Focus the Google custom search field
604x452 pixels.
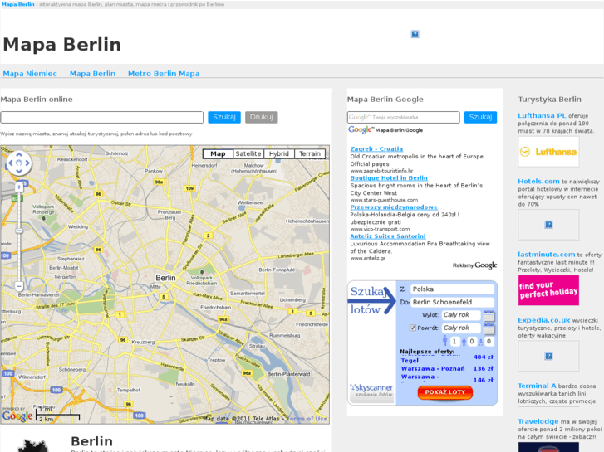click(x=403, y=117)
